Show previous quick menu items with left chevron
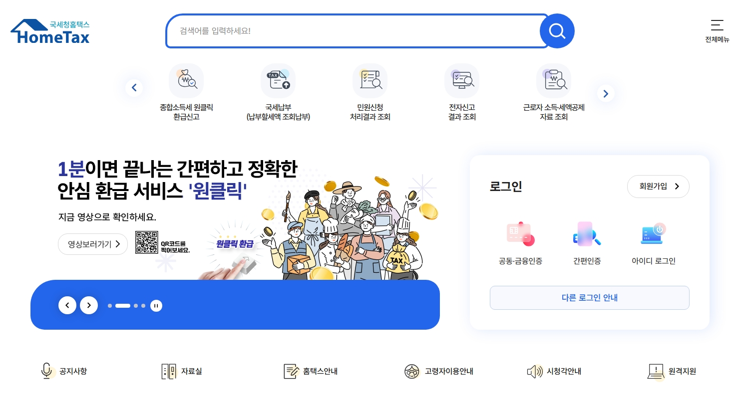The width and height of the screenshot is (731, 408). point(134,88)
